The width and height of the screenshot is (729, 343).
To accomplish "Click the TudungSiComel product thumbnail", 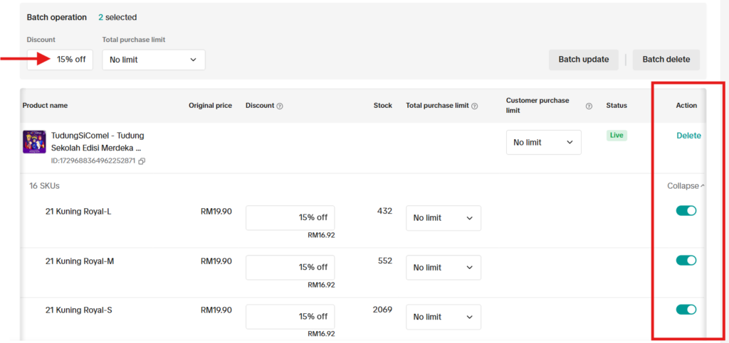I will tap(34, 142).
